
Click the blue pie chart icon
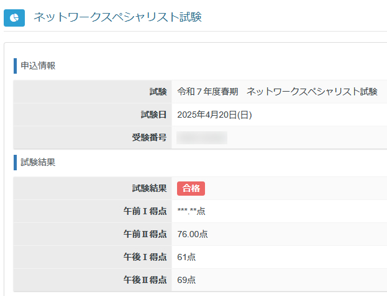(x=14, y=18)
